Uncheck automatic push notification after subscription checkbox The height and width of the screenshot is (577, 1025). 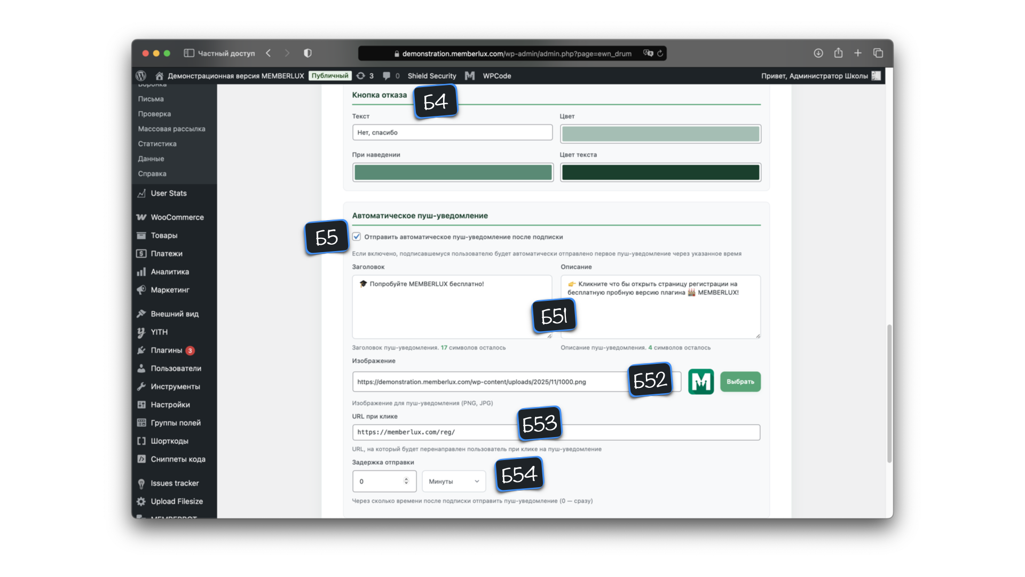[x=357, y=237]
